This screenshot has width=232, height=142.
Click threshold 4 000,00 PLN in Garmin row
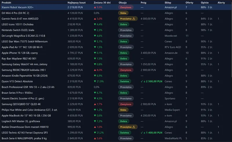click(x=148, y=19)
